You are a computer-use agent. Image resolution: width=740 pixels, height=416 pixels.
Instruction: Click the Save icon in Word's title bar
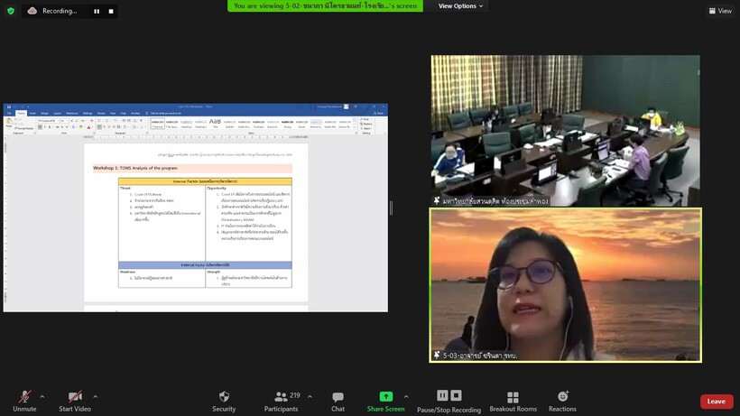click(x=9, y=107)
